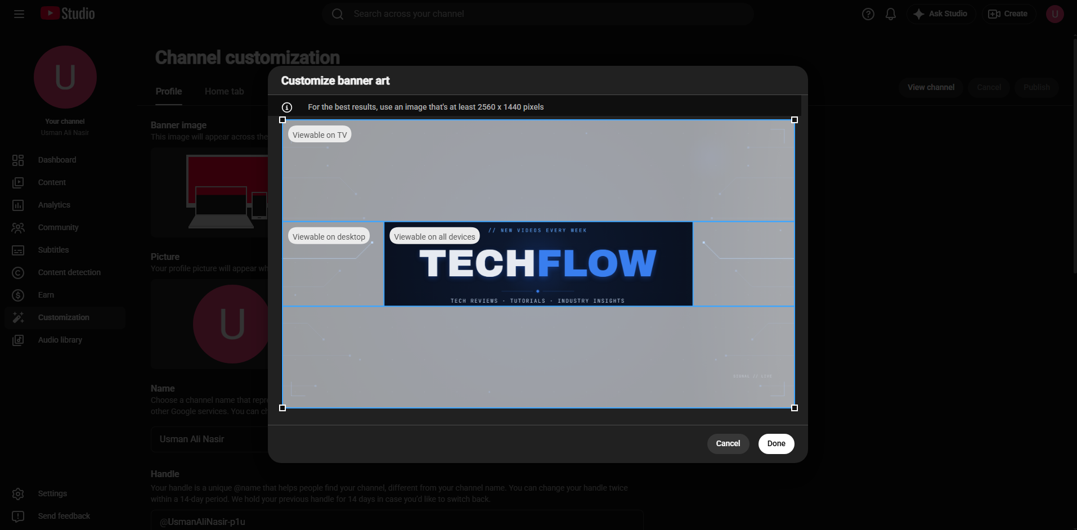Open the notifications bell
This screenshot has width=1077, height=530.
tap(891, 14)
